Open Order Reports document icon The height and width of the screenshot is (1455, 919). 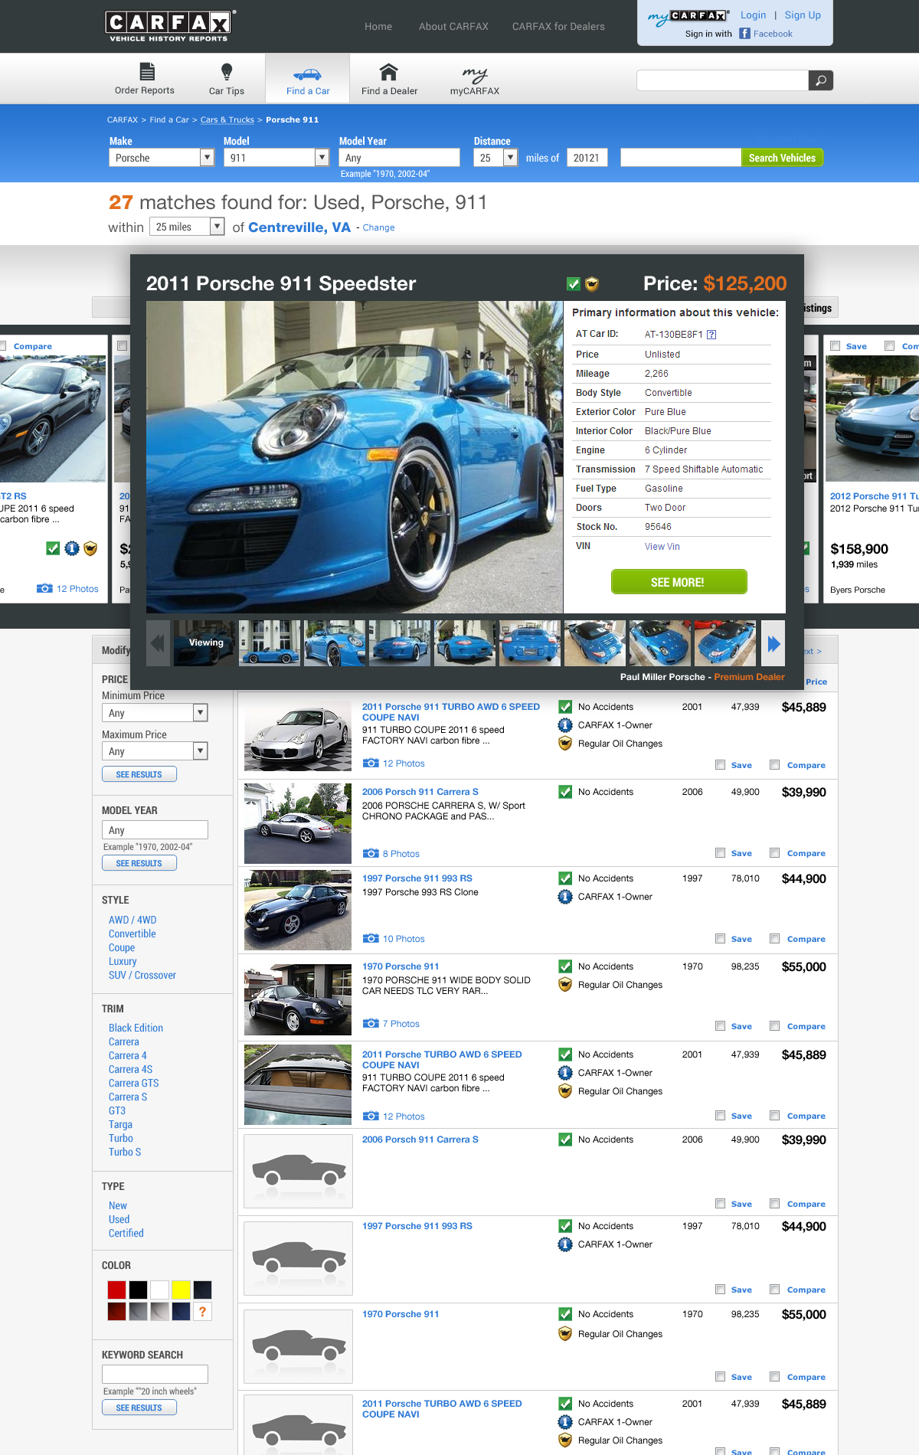coord(147,72)
